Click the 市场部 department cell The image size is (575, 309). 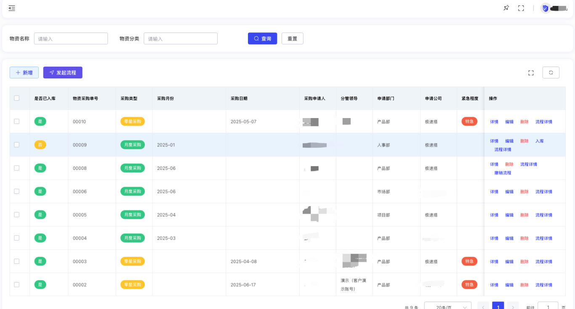pyautogui.click(x=383, y=192)
